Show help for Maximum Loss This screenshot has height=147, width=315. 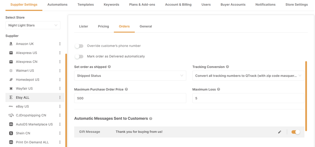[218, 89]
